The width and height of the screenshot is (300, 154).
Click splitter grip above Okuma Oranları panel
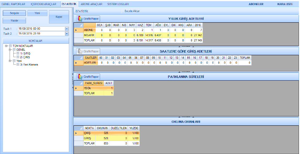[186, 117]
